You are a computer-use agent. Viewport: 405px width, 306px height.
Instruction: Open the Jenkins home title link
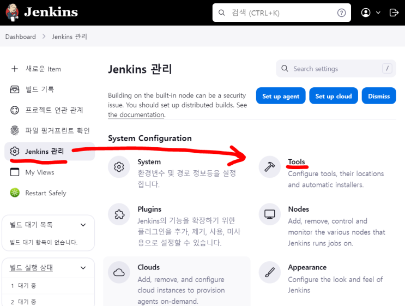51,12
